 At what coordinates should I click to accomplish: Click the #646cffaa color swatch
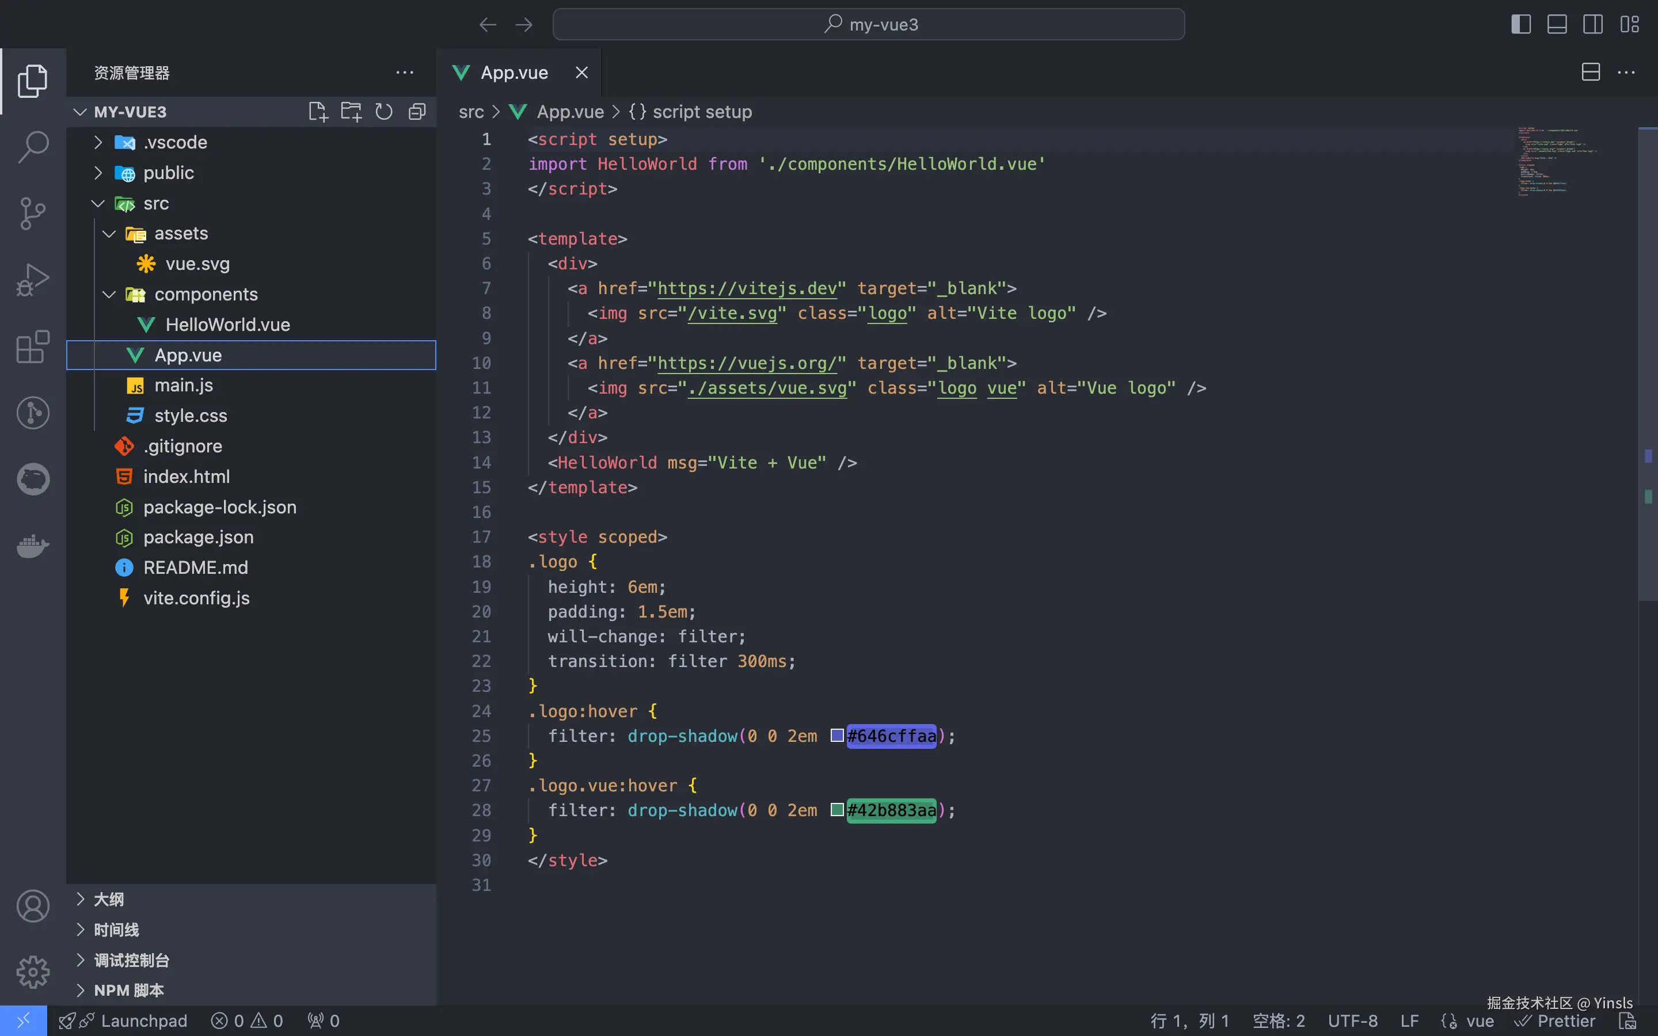point(836,736)
